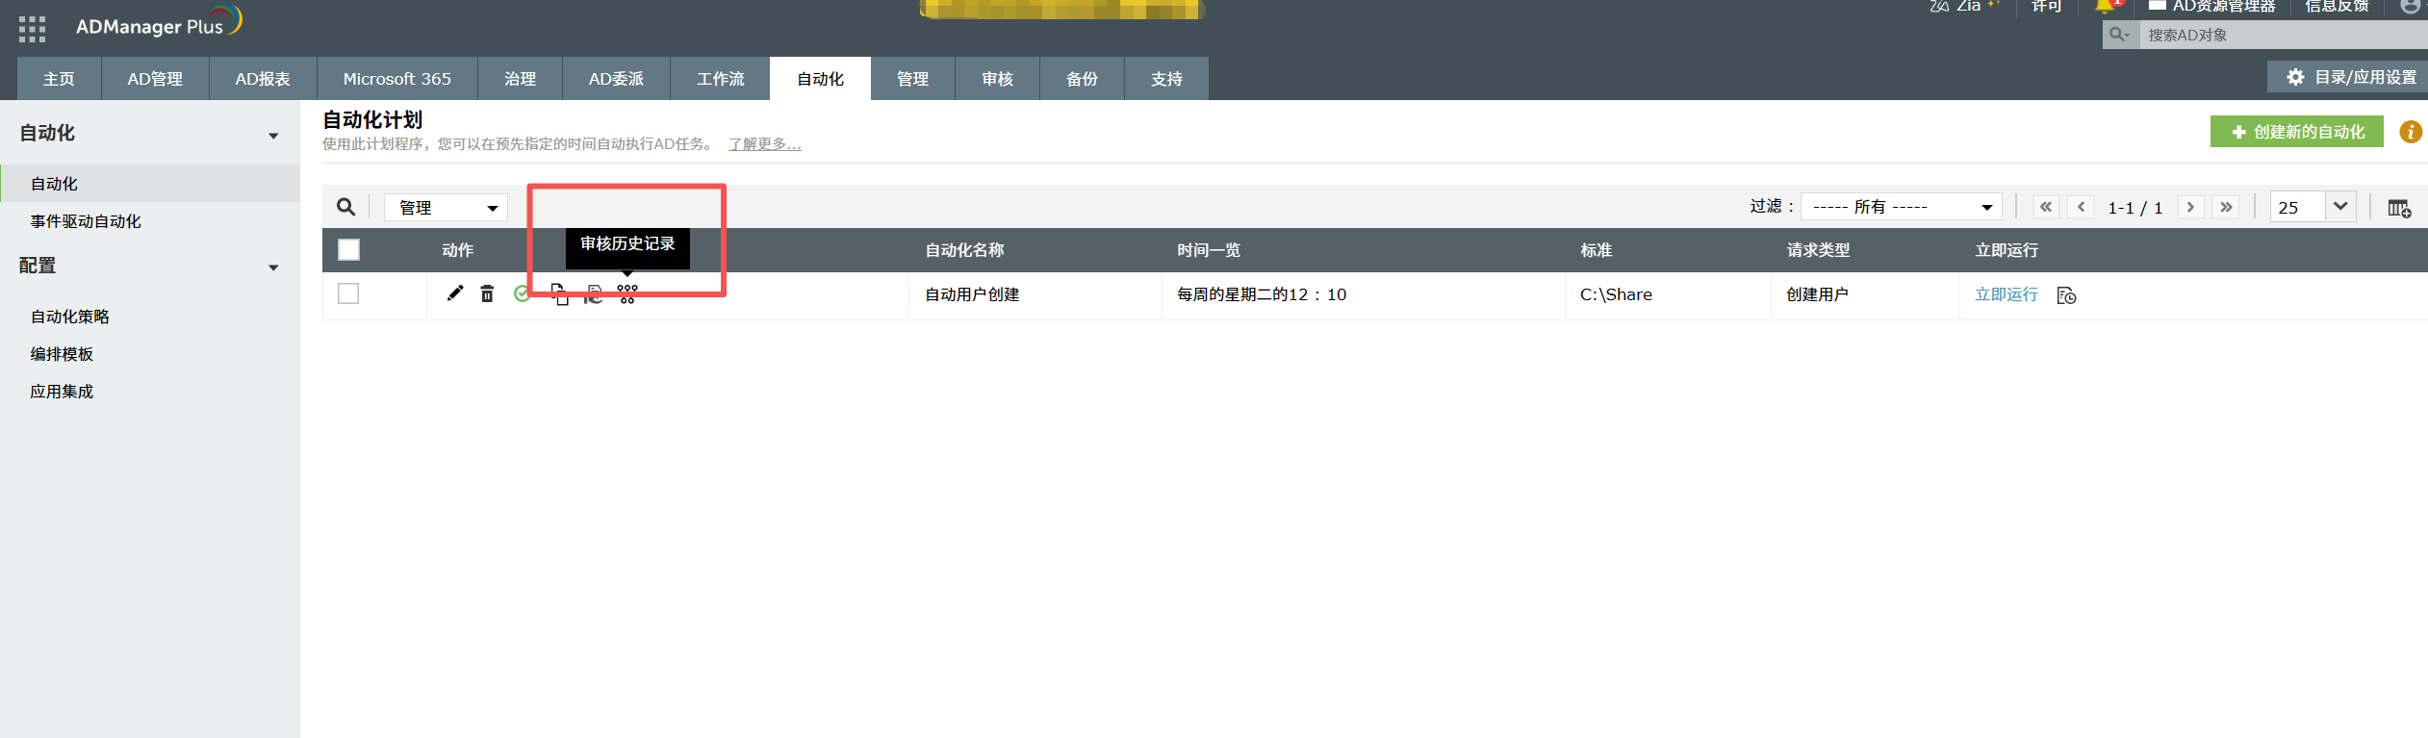Open the 许可 link in the header

tap(2046, 6)
